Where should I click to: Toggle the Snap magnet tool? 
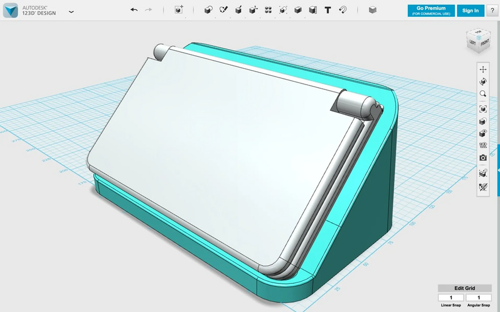point(343,10)
